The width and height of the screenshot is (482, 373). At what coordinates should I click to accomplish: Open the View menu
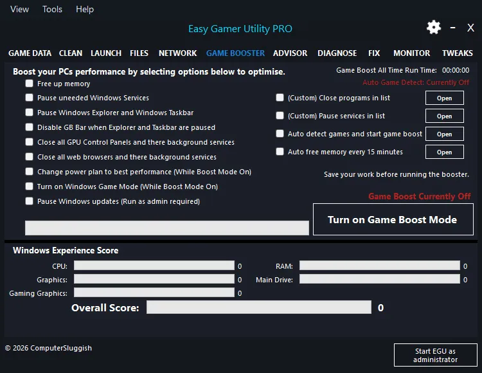[x=20, y=9]
